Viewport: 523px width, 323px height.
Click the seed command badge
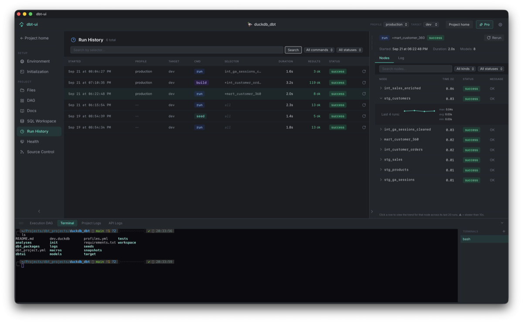click(x=200, y=116)
